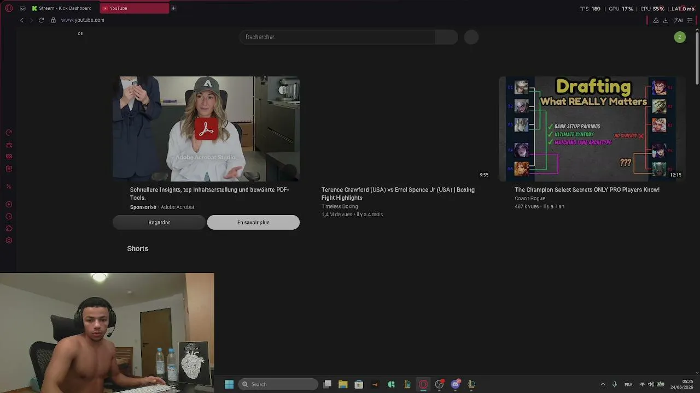Open Windows Start menu
The width and height of the screenshot is (700, 393).
coord(229,384)
